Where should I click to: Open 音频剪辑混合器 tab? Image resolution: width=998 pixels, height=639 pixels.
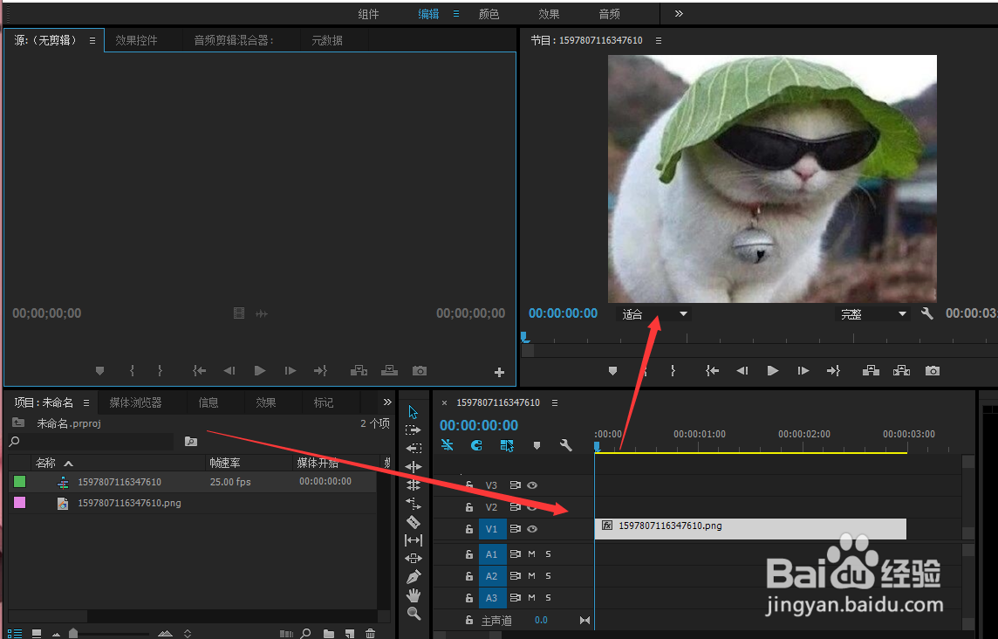pyautogui.click(x=234, y=40)
